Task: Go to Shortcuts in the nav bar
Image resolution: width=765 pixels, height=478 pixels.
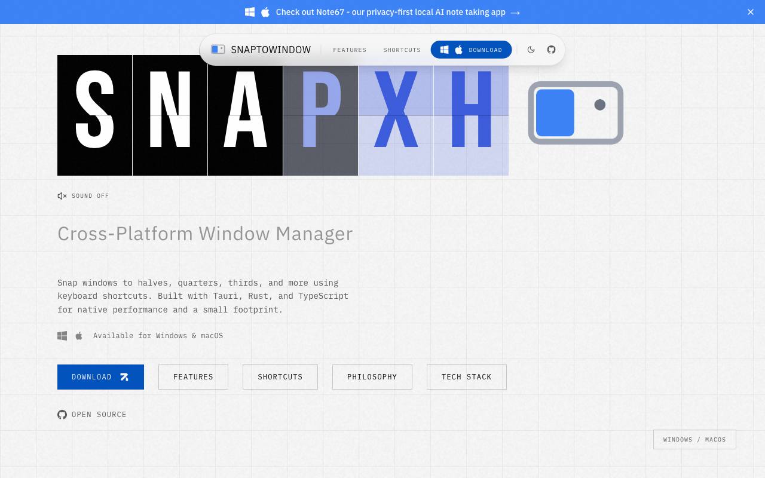Action: pos(402,50)
